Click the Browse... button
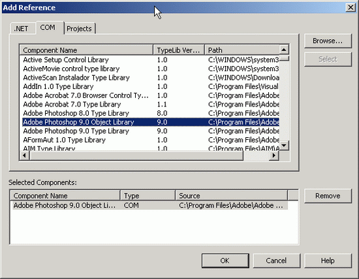Viewport: 359px width, 279px height. point(328,41)
